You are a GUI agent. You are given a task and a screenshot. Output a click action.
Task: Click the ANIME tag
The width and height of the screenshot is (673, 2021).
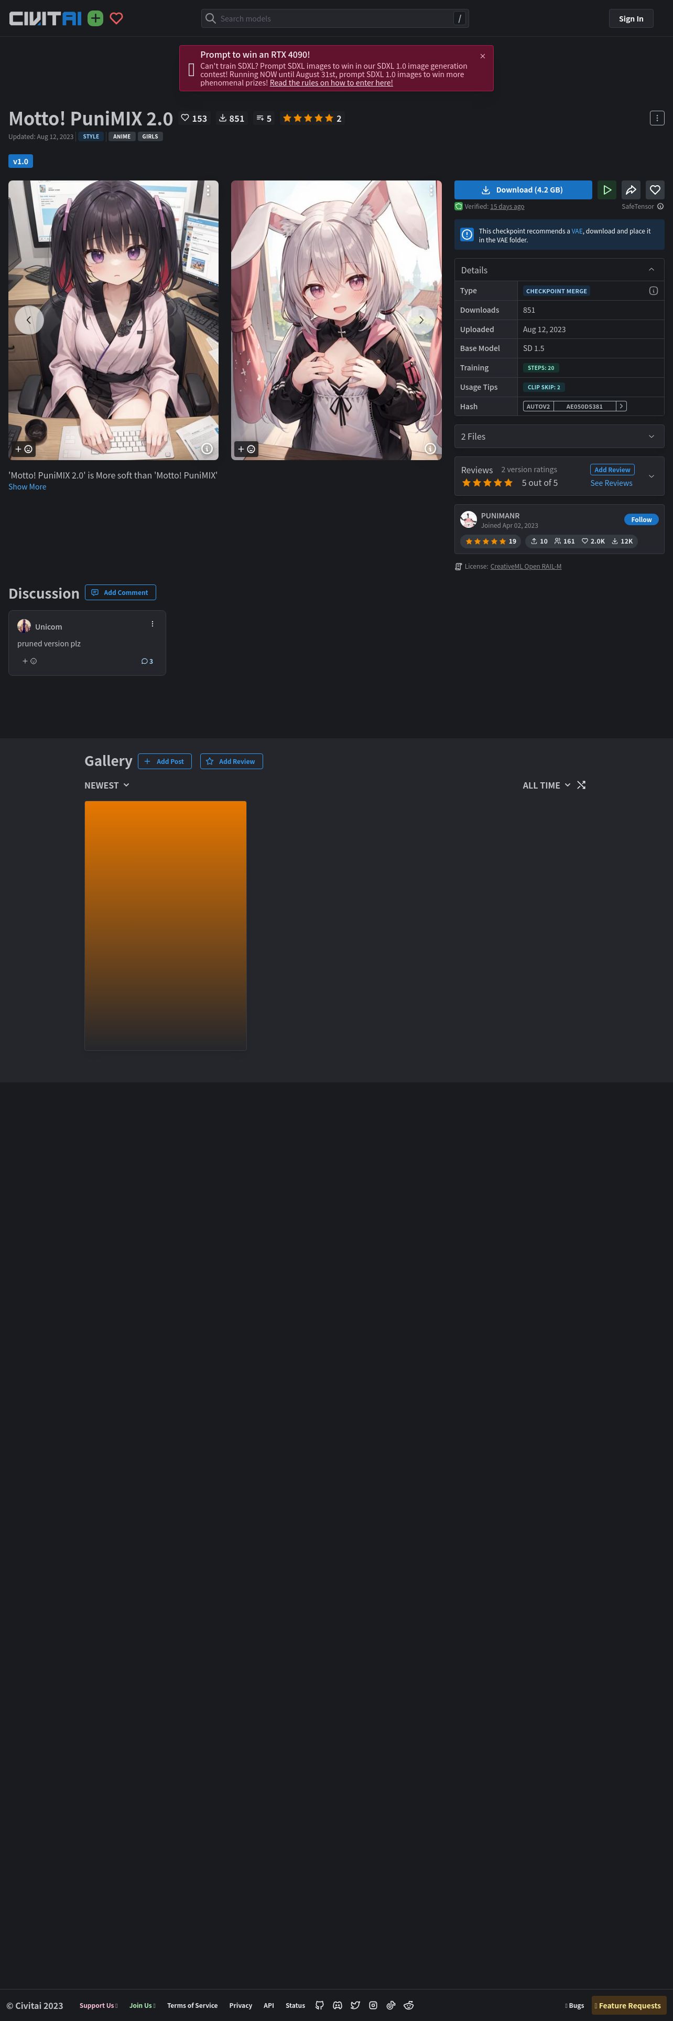[122, 136]
